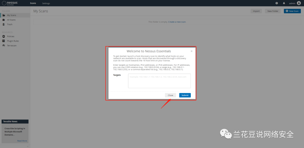Screen dimensions: 304x148
Task: Follow the Create a new scan link
Action: pyautogui.click(x=177, y=22)
